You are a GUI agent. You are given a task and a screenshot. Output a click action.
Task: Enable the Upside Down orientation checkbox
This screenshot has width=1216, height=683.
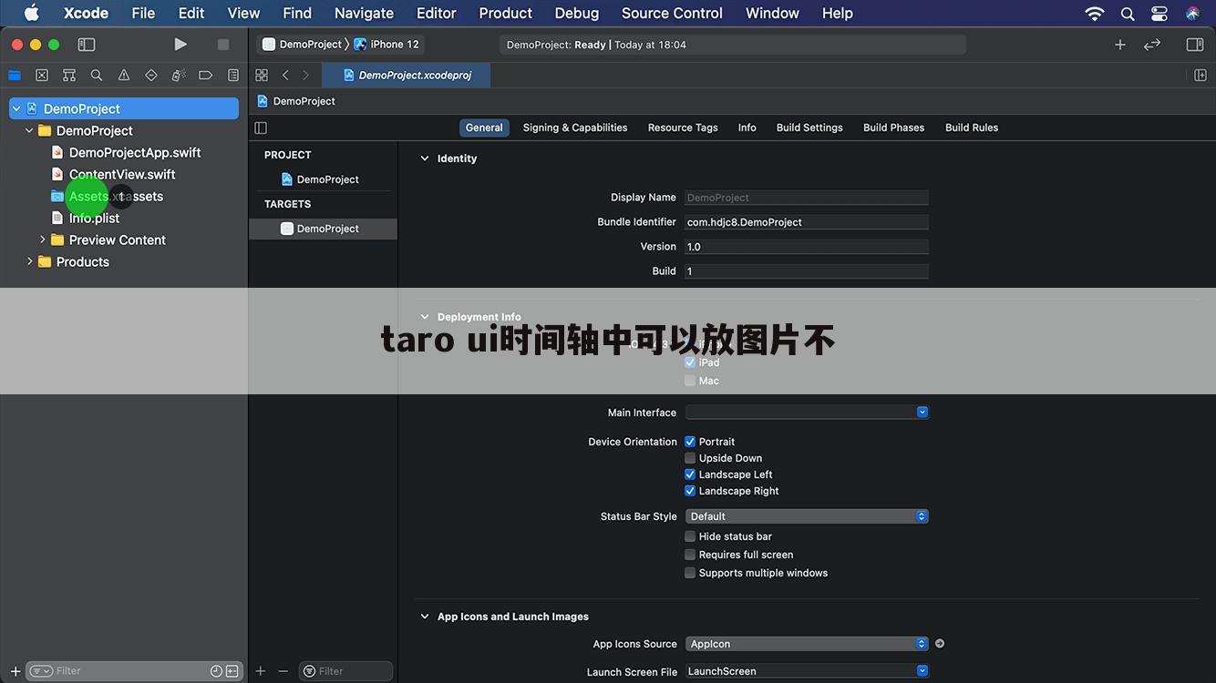point(690,458)
